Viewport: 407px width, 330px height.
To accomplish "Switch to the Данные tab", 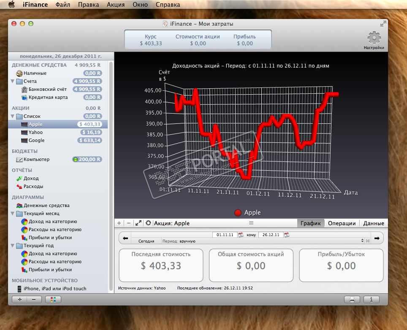I will click(374, 223).
